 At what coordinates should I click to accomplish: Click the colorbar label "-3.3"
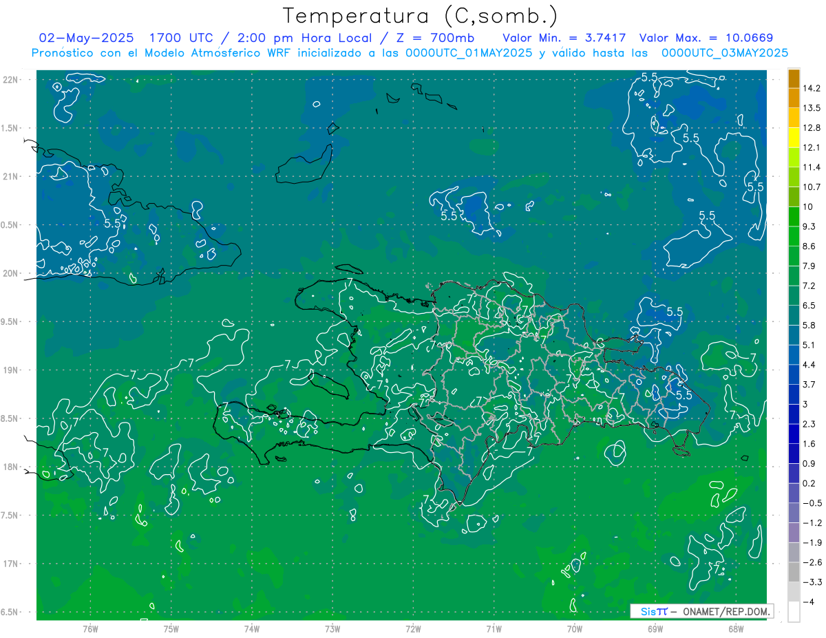(x=812, y=582)
